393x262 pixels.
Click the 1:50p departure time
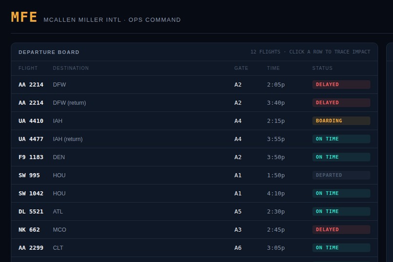pos(275,175)
